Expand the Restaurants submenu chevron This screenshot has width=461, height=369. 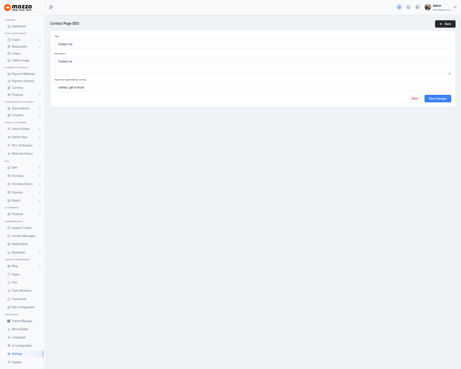point(39,47)
